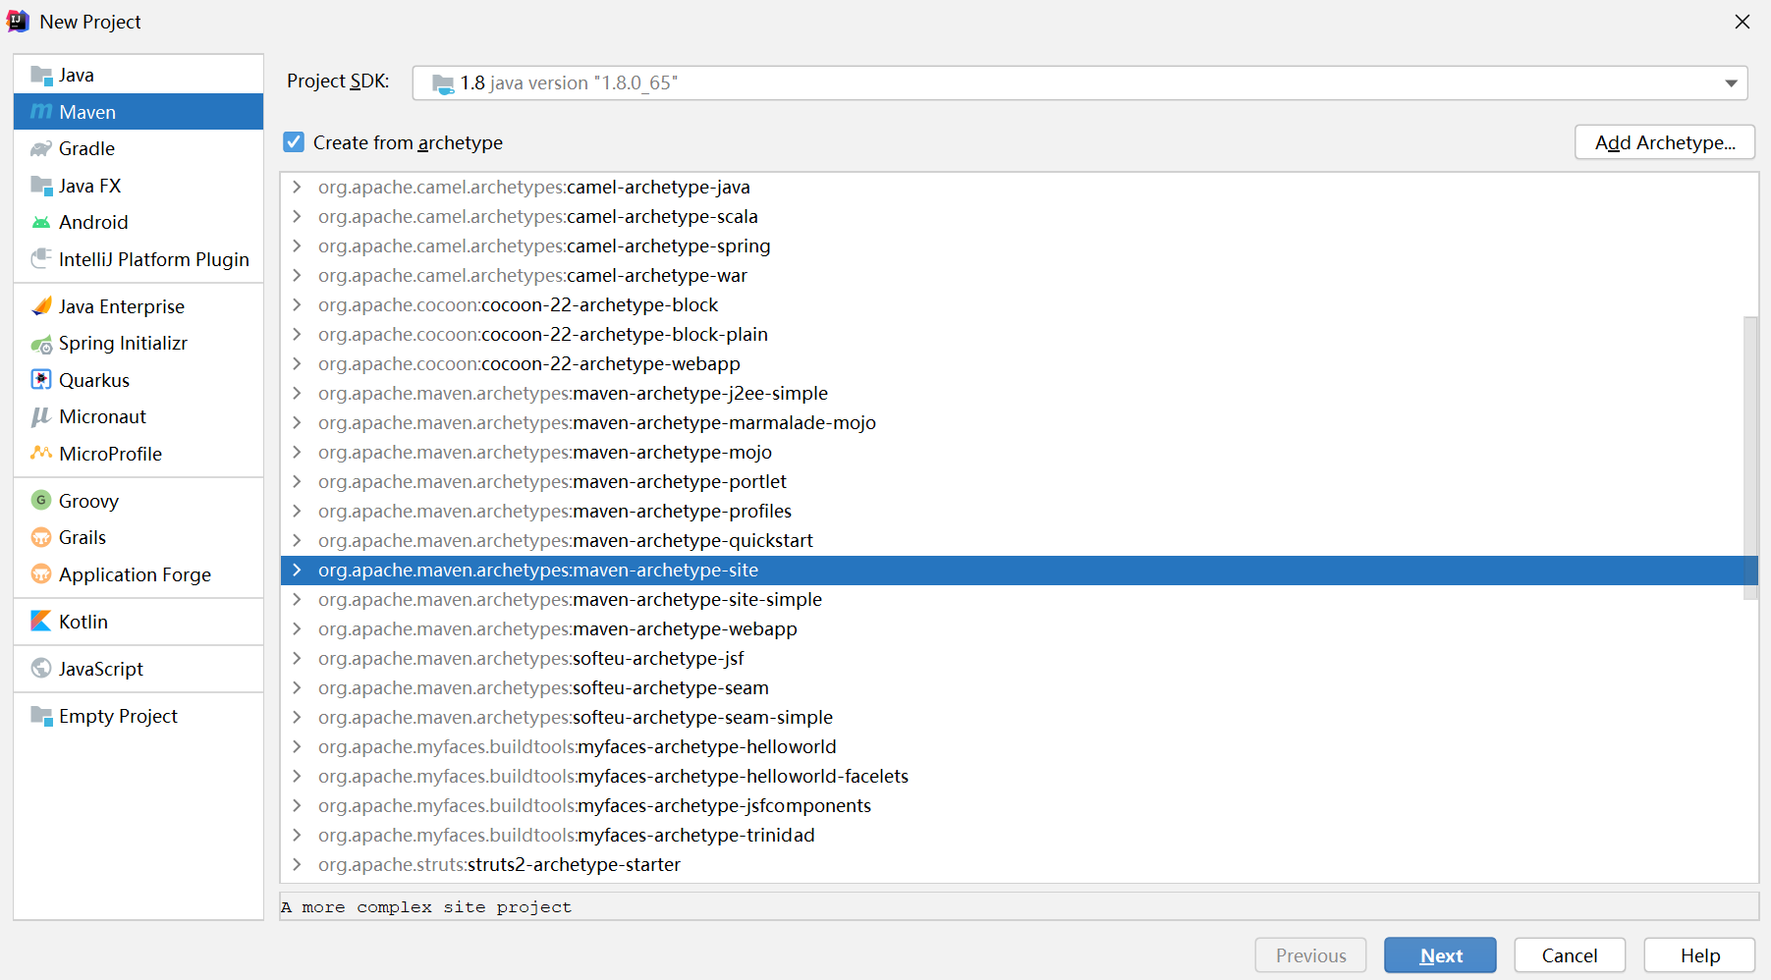This screenshot has width=1771, height=980.
Task: Click the MicroProfile icon
Action: click(40, 454)
